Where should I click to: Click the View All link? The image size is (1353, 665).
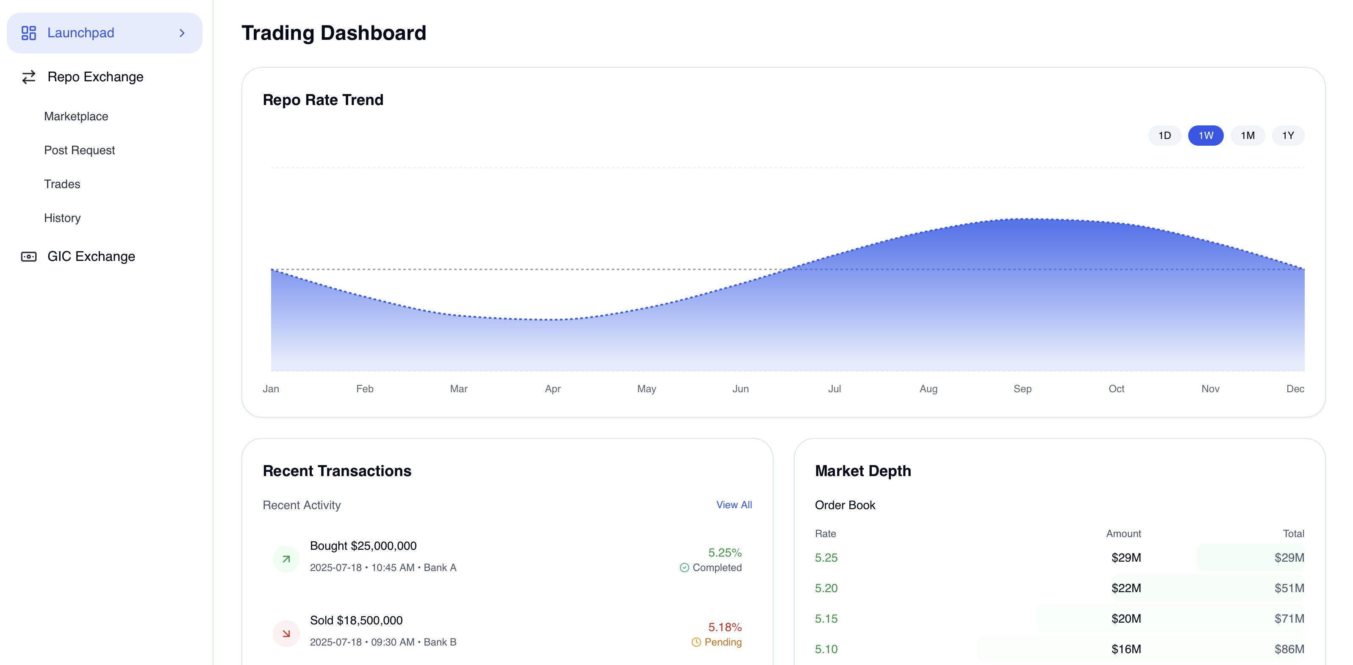734,505
